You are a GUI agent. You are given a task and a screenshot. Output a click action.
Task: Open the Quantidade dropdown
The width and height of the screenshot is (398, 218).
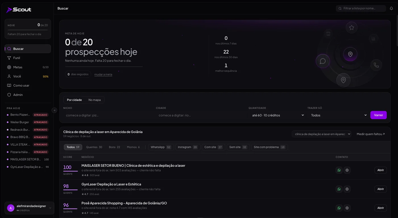(277, 115)
